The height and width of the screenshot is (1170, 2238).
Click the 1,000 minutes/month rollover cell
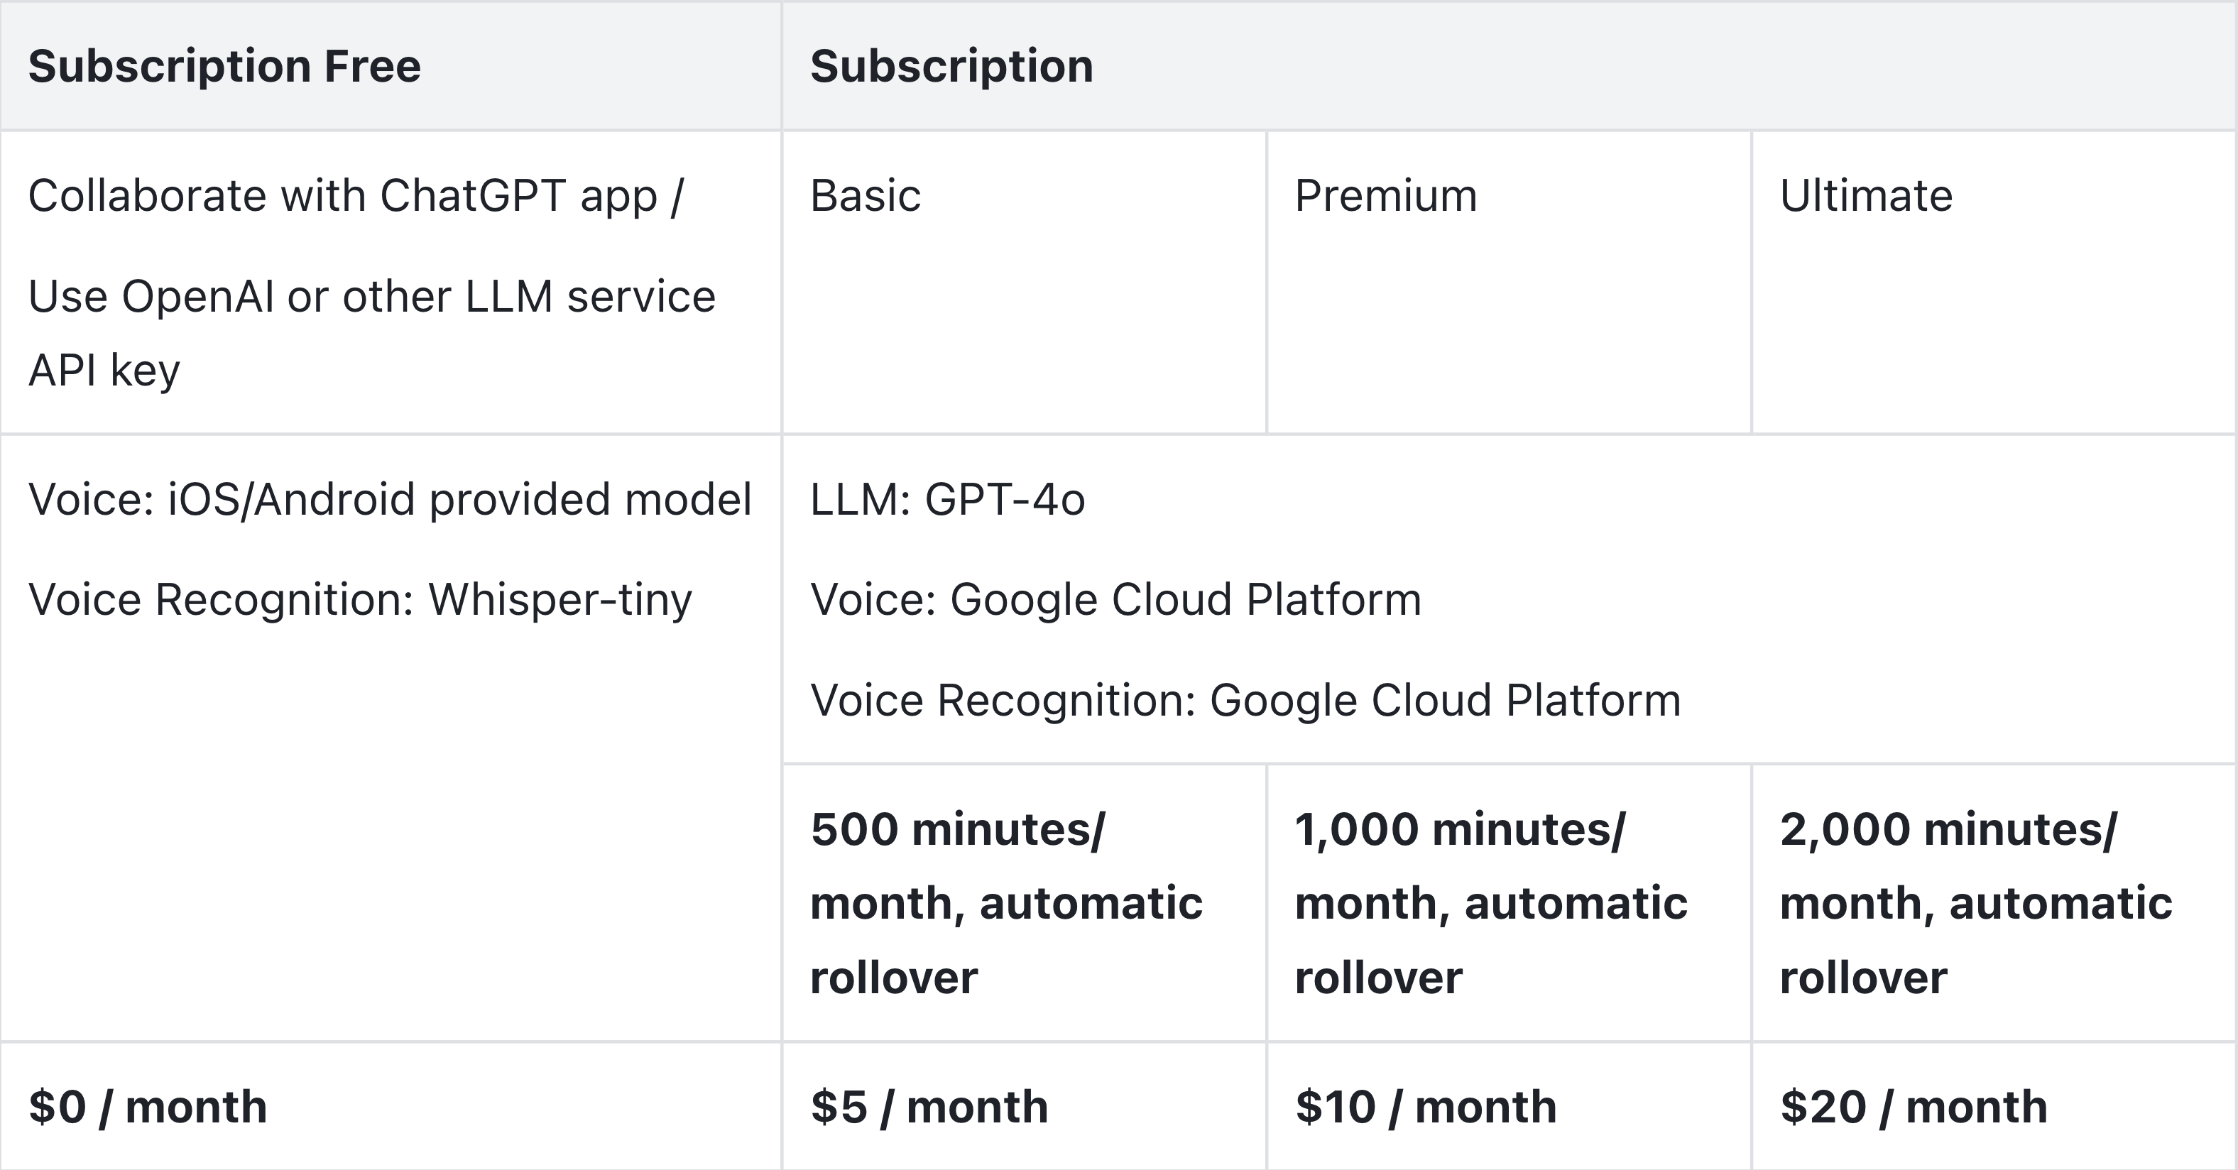coord(1509,903)
